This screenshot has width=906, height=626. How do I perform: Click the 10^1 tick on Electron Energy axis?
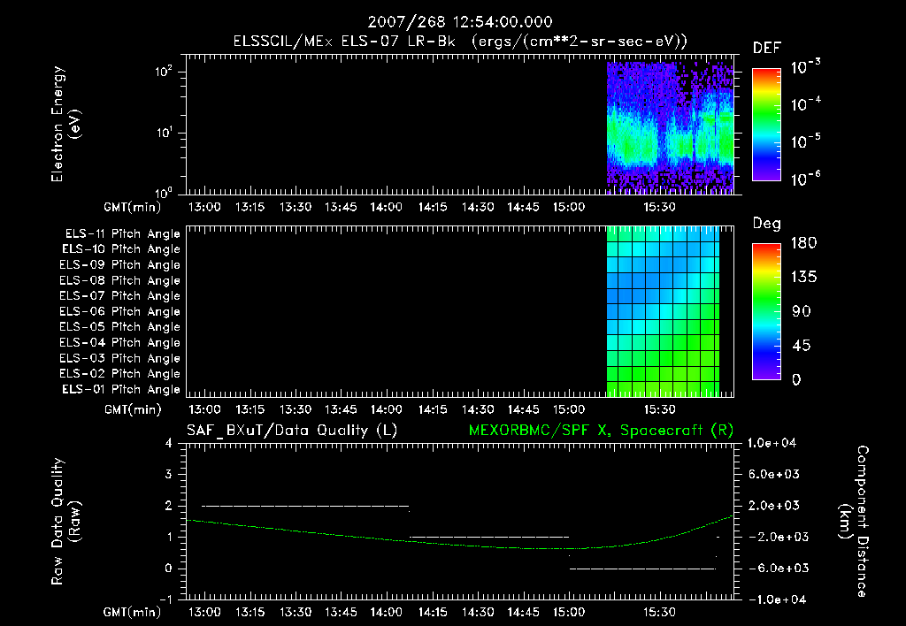coord(164,133)
